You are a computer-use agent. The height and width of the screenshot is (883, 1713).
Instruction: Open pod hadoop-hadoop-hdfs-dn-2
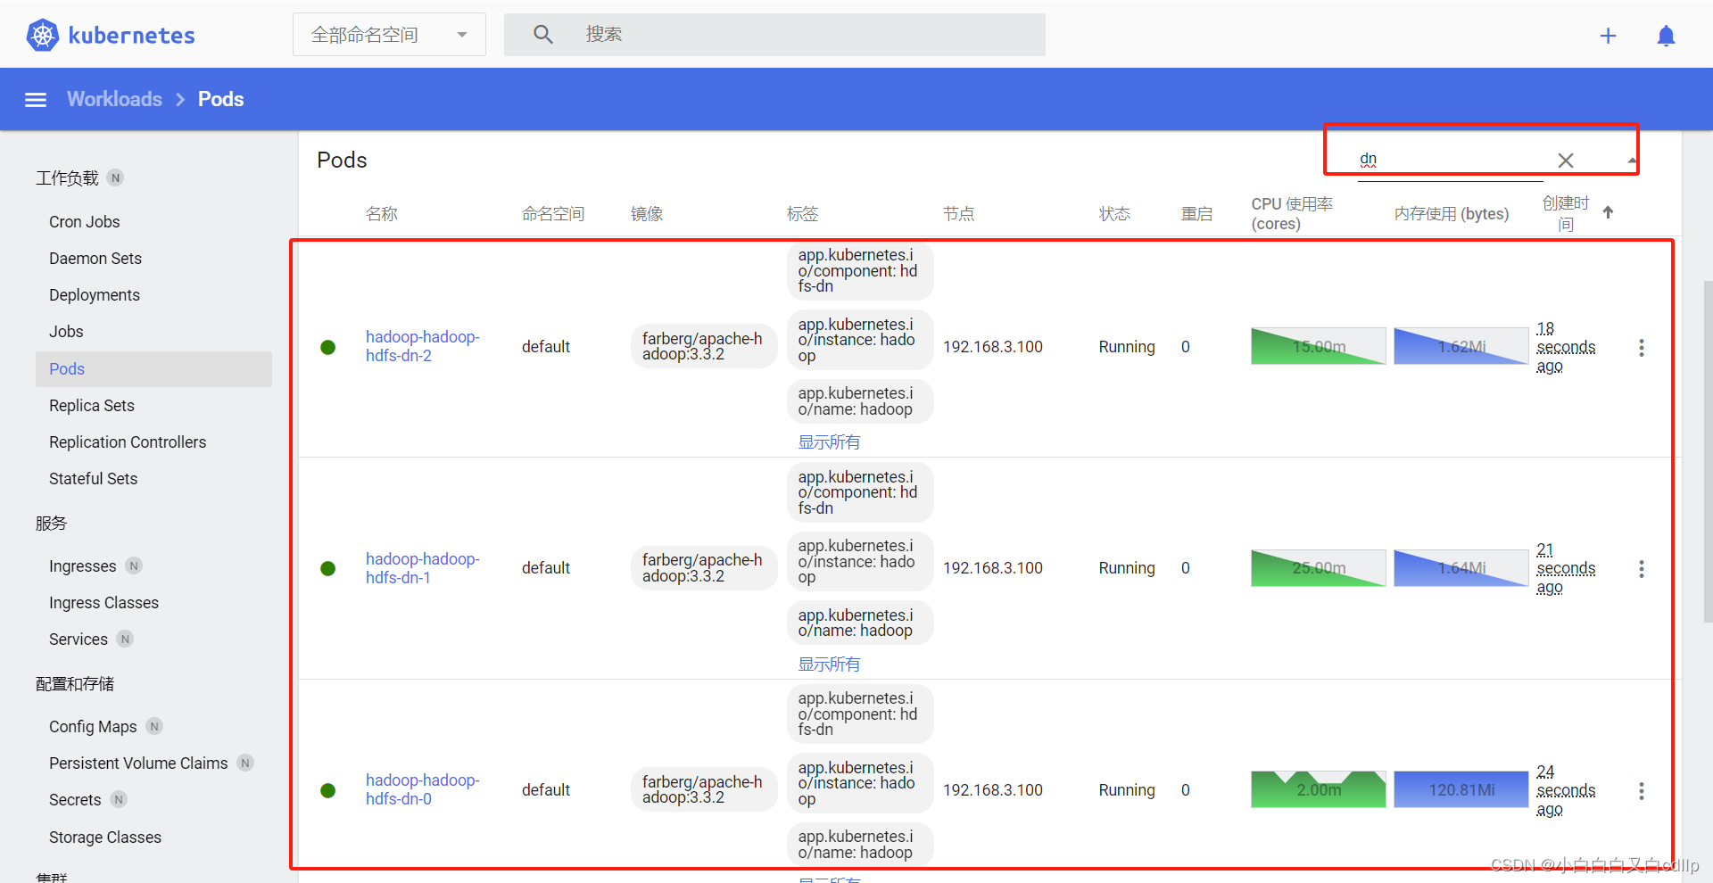coord(423,346)
